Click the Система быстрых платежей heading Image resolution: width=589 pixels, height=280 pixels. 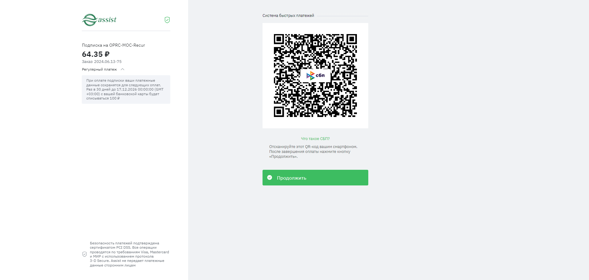pos(288,16)
